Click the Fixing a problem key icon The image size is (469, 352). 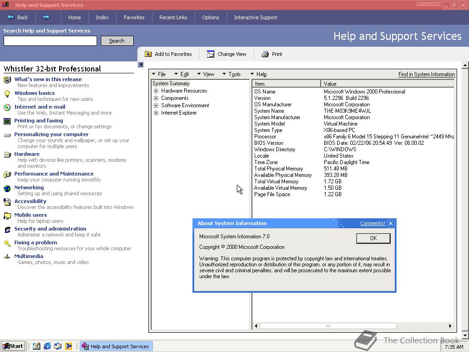click(7, 243)
